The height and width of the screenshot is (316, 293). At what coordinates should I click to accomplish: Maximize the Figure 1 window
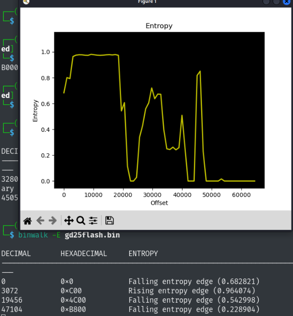pos(277,2)
